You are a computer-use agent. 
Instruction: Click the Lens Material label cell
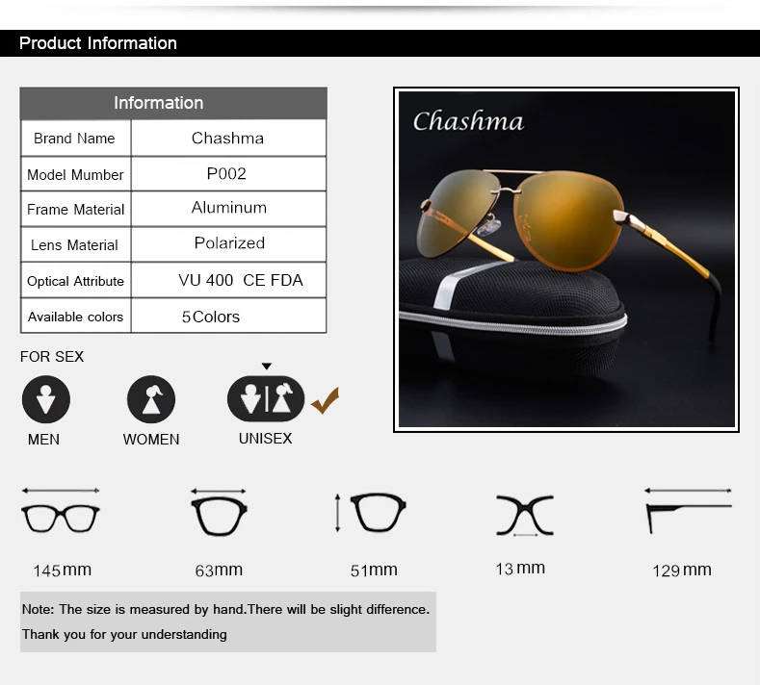(75, 245)
